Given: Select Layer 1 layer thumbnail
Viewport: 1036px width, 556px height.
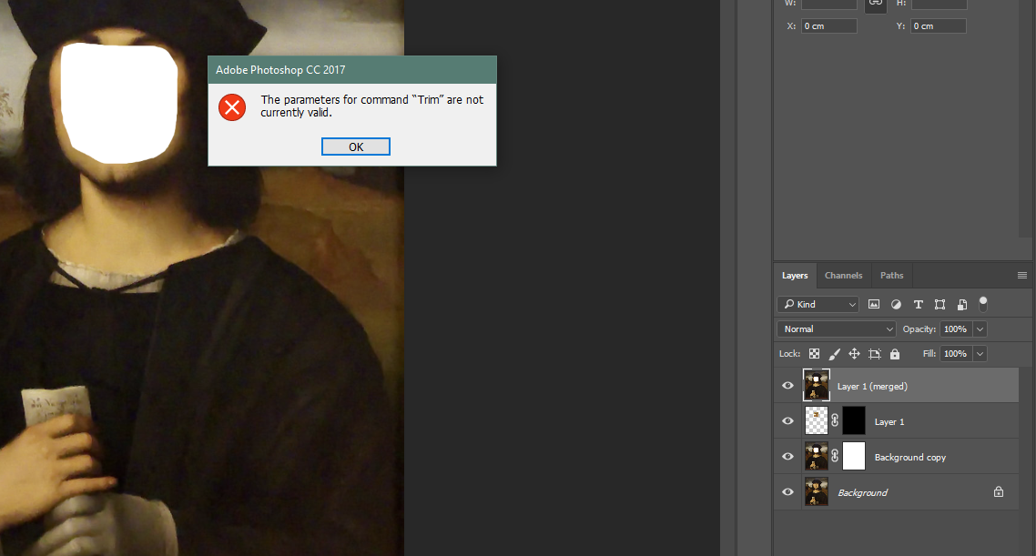Looking at the screenshot, I should [x=816, y=420].
